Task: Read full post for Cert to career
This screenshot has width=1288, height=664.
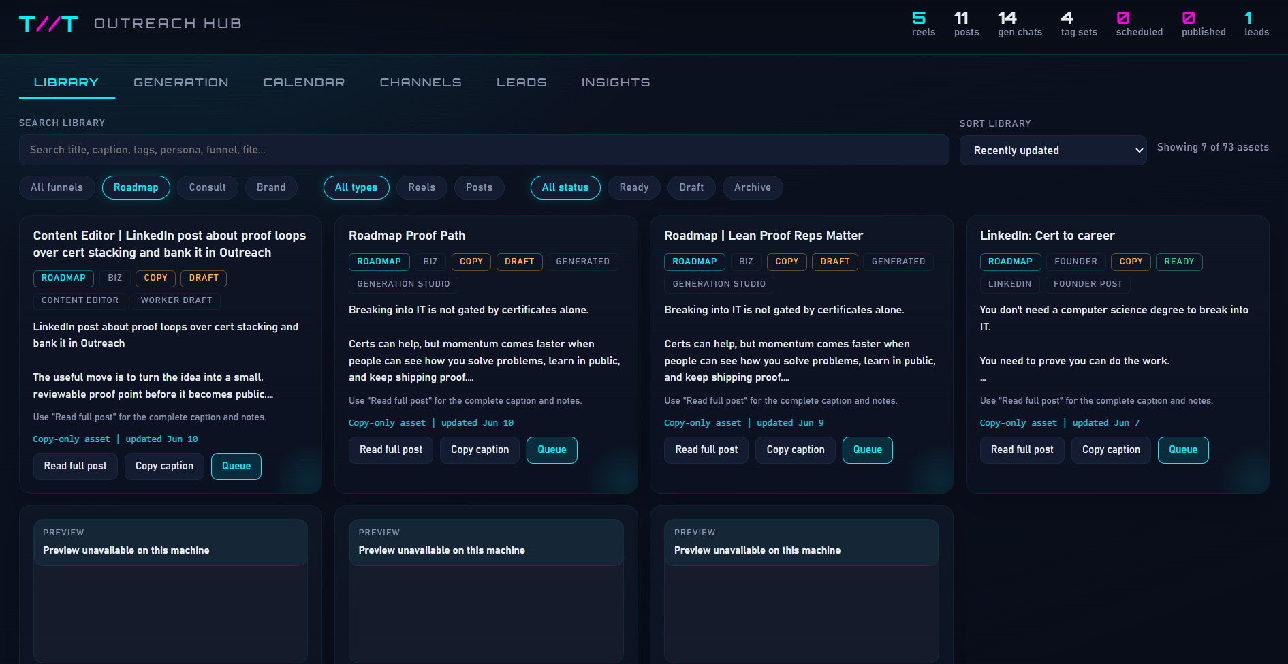Action: (1022, 450)
